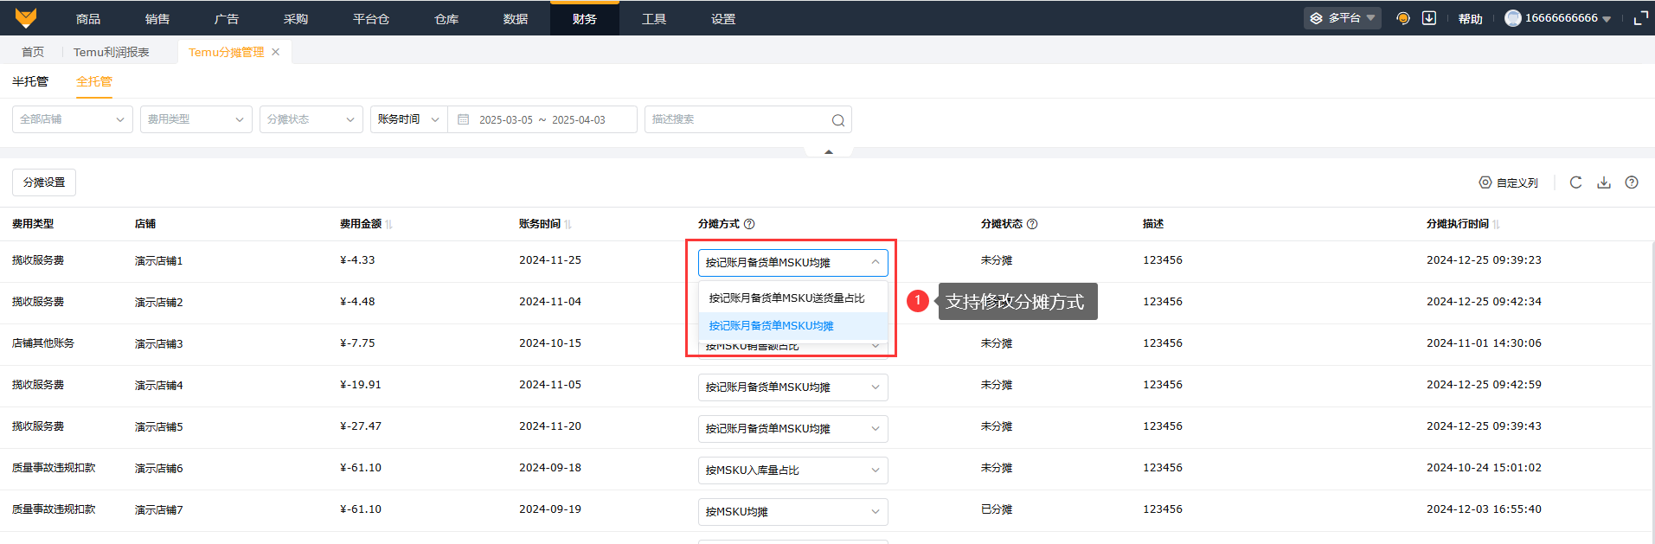Click the info icon beside 分摊方式 header
The width and height of the screenshot is (1655, 544).
(x=749, y=224)
